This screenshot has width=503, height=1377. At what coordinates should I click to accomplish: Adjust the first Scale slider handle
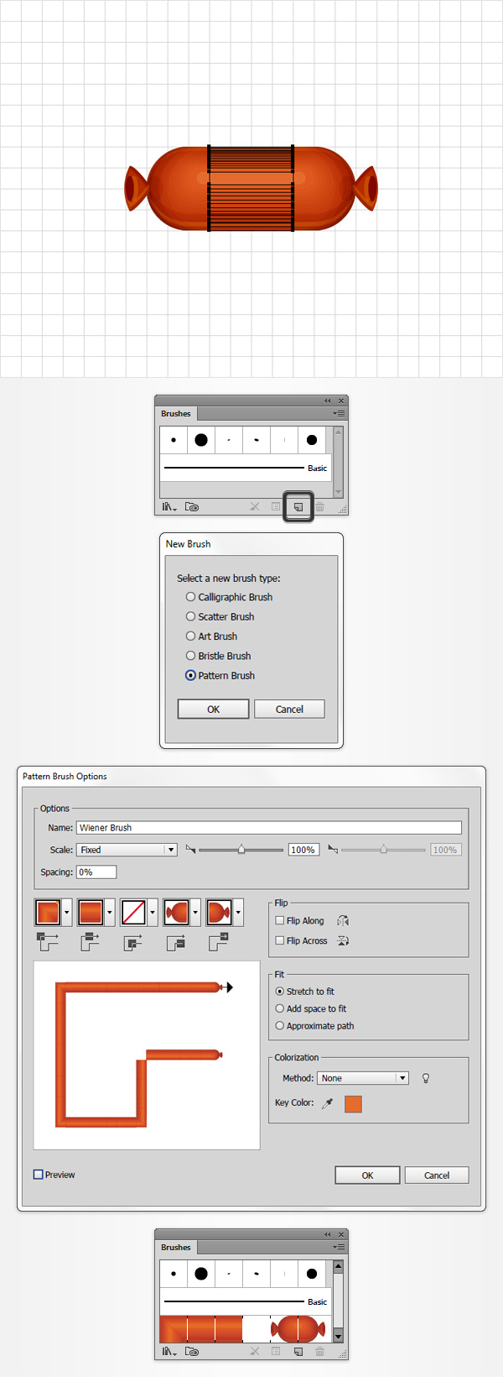coord(241,850)
